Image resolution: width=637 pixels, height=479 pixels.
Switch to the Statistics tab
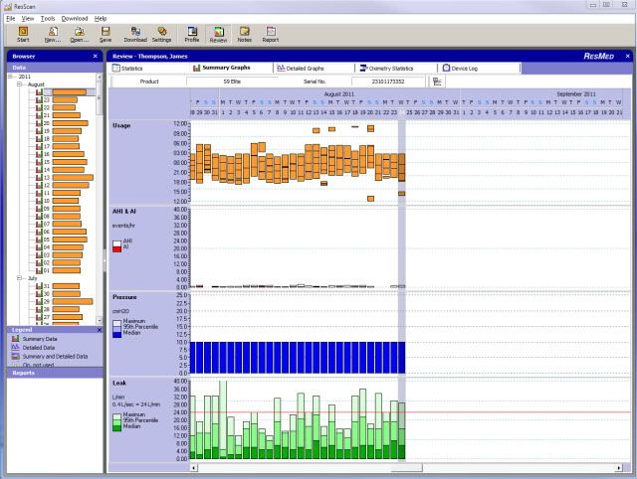(x=148, y=69)
